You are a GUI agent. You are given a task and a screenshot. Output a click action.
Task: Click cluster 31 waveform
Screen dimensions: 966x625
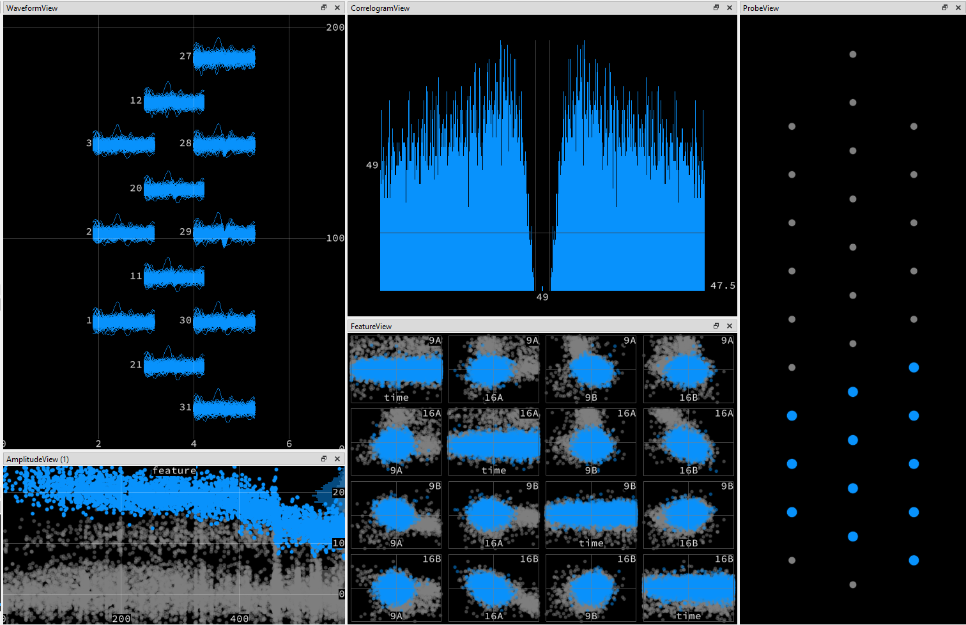[x=224, y=408]
